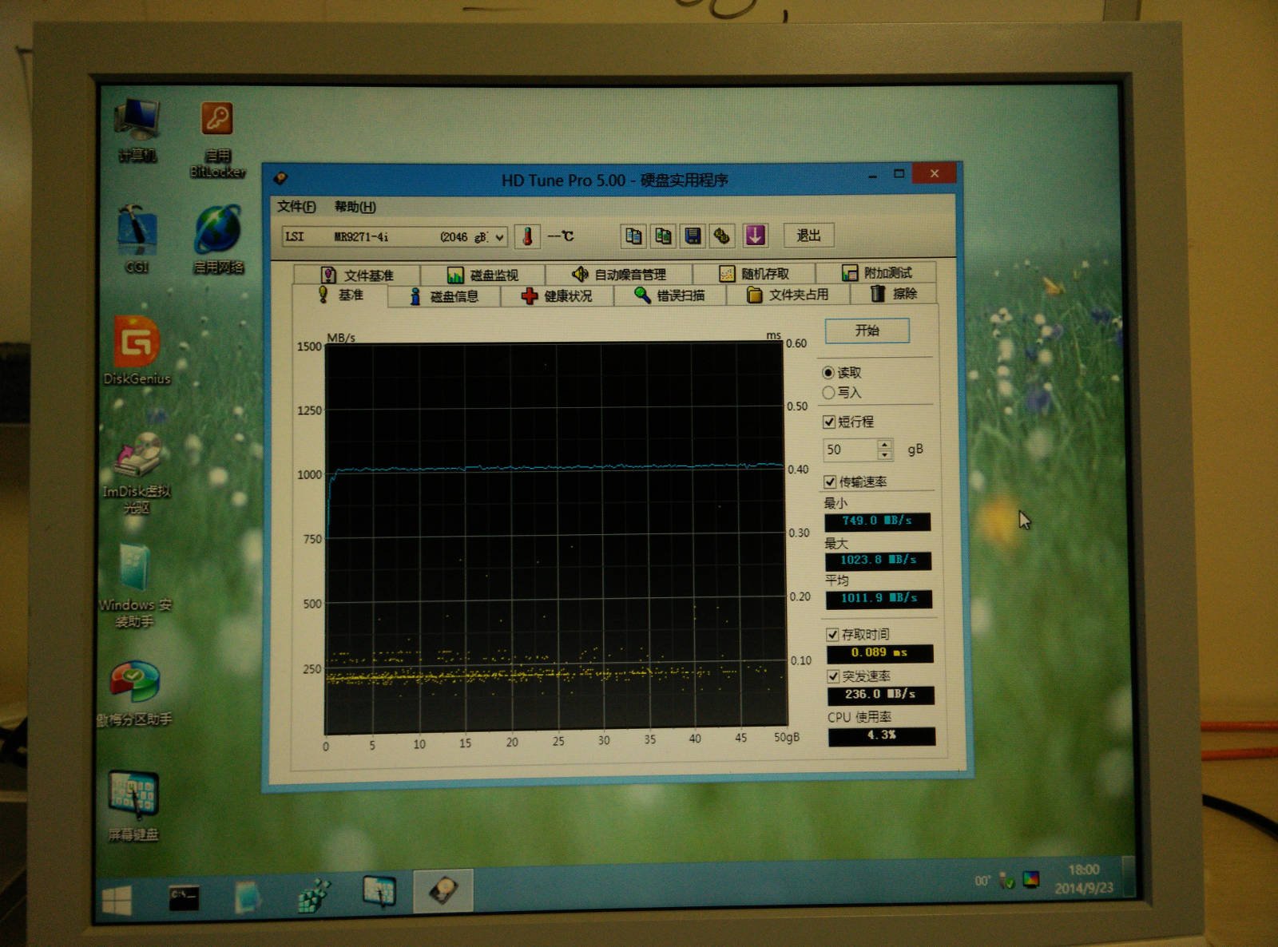Click the burst rate 236.0 MB/s value
Image resolution: width=1278 pixels, height=947 pixels.
[x=880, y=695]
